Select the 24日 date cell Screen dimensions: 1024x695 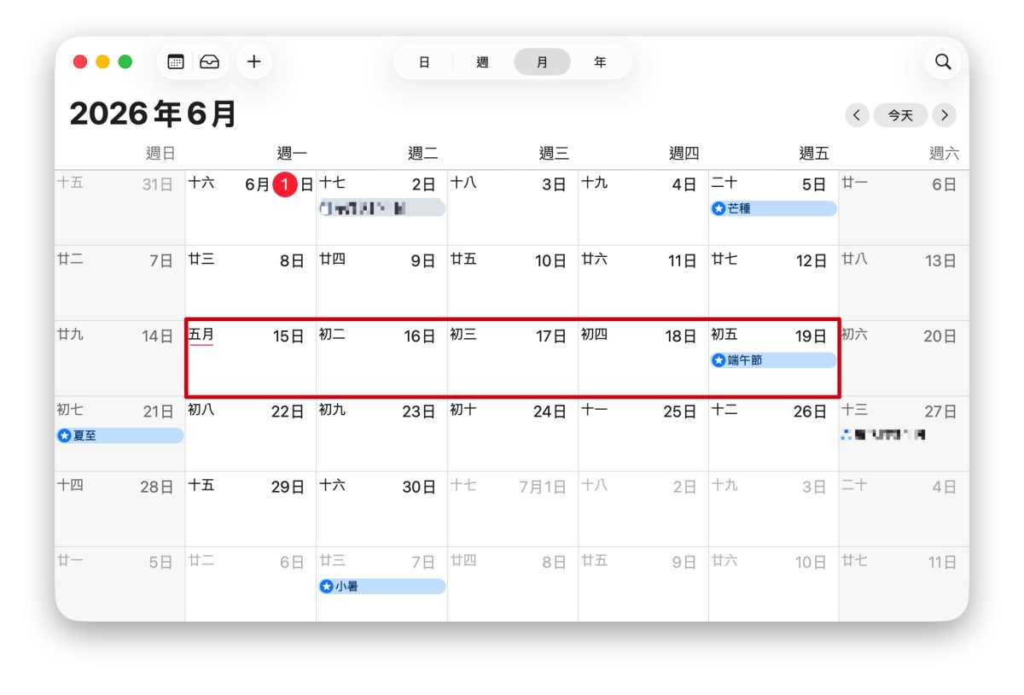pyautogui.click(x=512, y=433)
